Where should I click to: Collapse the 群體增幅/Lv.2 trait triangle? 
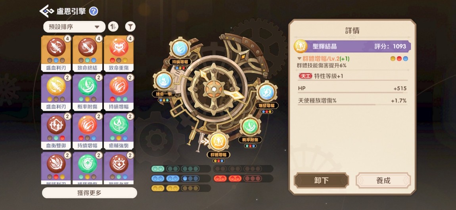pyautogui.click(x=299, y=58)
